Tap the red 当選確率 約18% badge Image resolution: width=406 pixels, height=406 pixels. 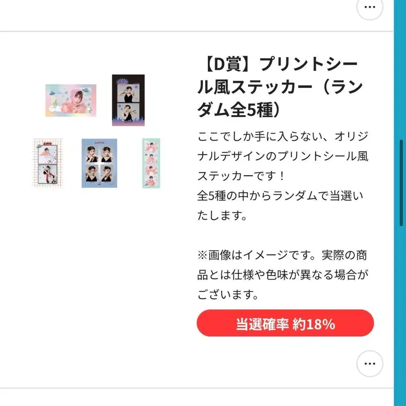click(x=285, y=323)
